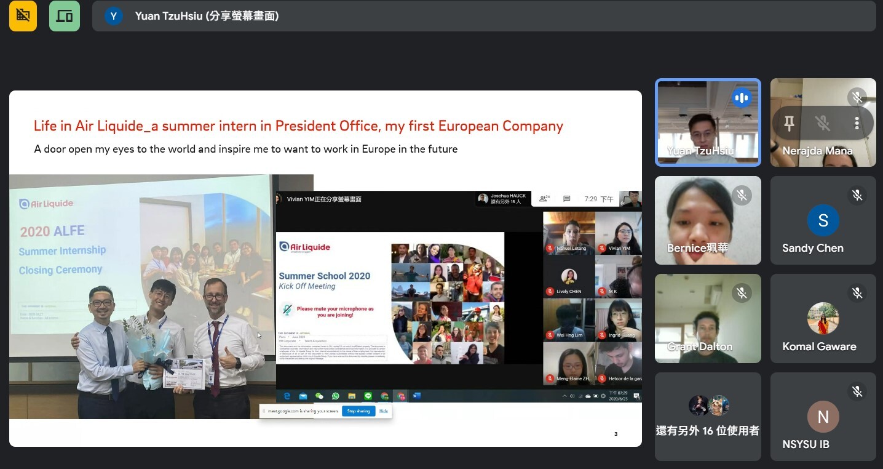This screenshot has width=883, height=469.
Task: Click muted mic on Wei Hng Lim's tile
Action: coord(550,335)
